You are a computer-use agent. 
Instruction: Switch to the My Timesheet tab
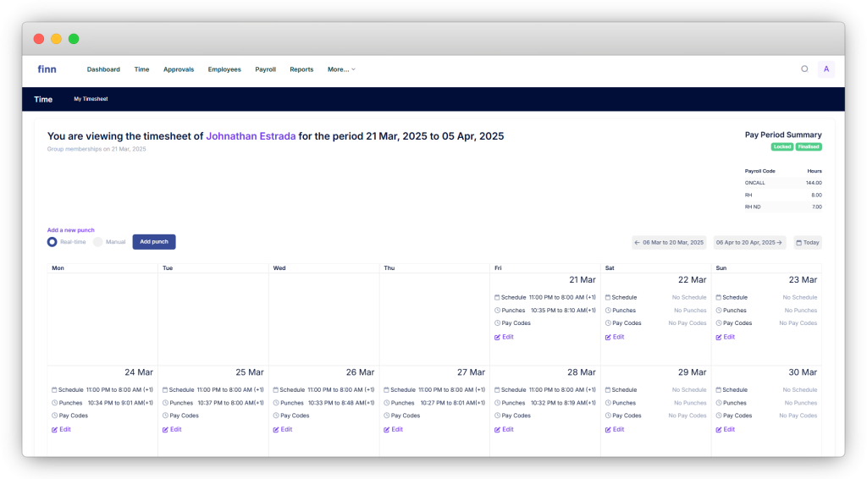pos(91,99)
